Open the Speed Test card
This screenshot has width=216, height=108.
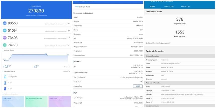(60, 101)
